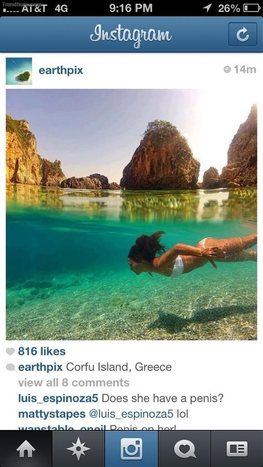Viewport: 263px width, 467px height.
Task: Open the earthpix name in caption
Action: click(x=40, y=367)
